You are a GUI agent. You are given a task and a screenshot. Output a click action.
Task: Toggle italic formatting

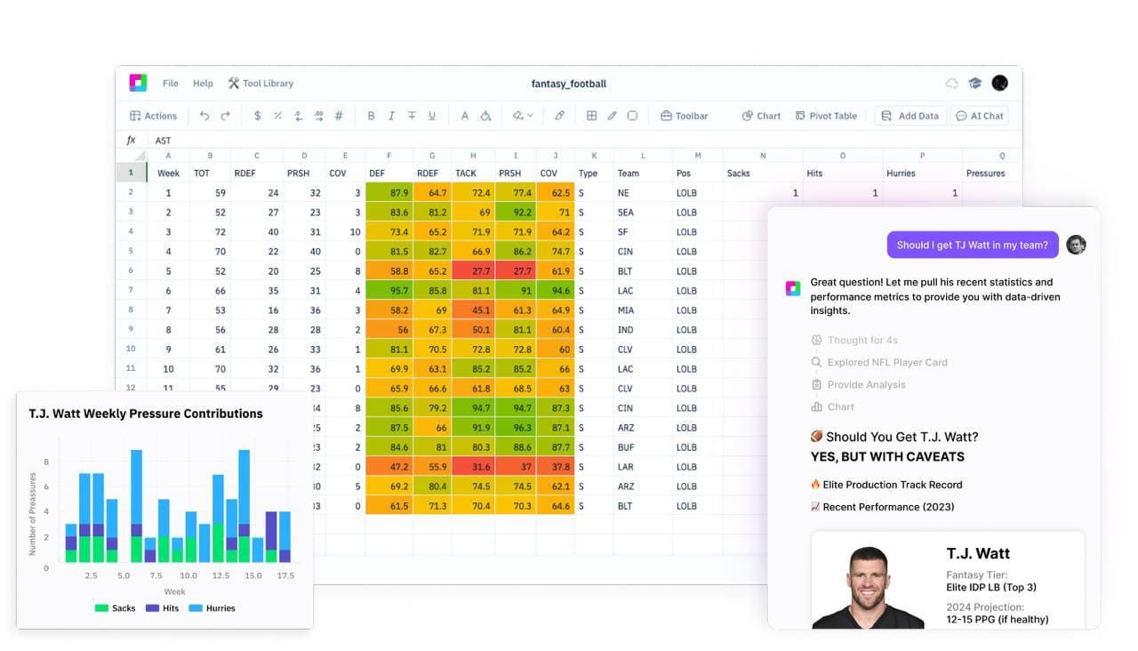391,116
